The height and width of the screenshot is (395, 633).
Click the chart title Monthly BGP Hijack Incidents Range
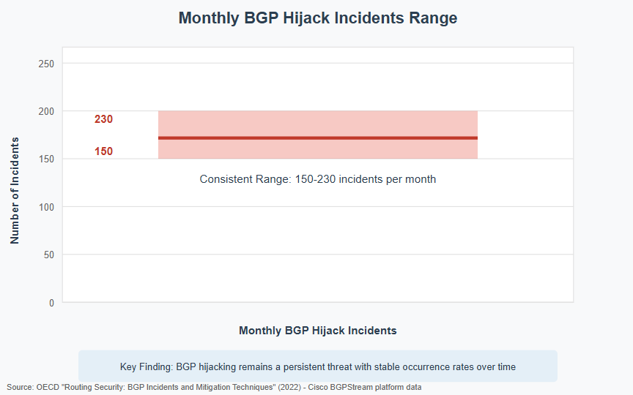click(318, 18)
